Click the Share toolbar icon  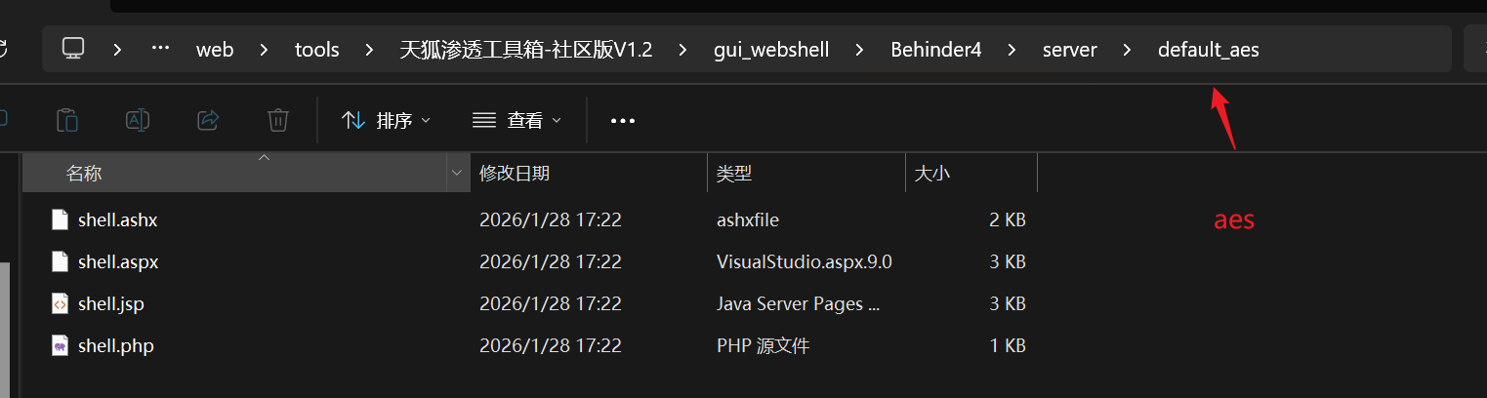pyautogui.click(x=208, y=120)
